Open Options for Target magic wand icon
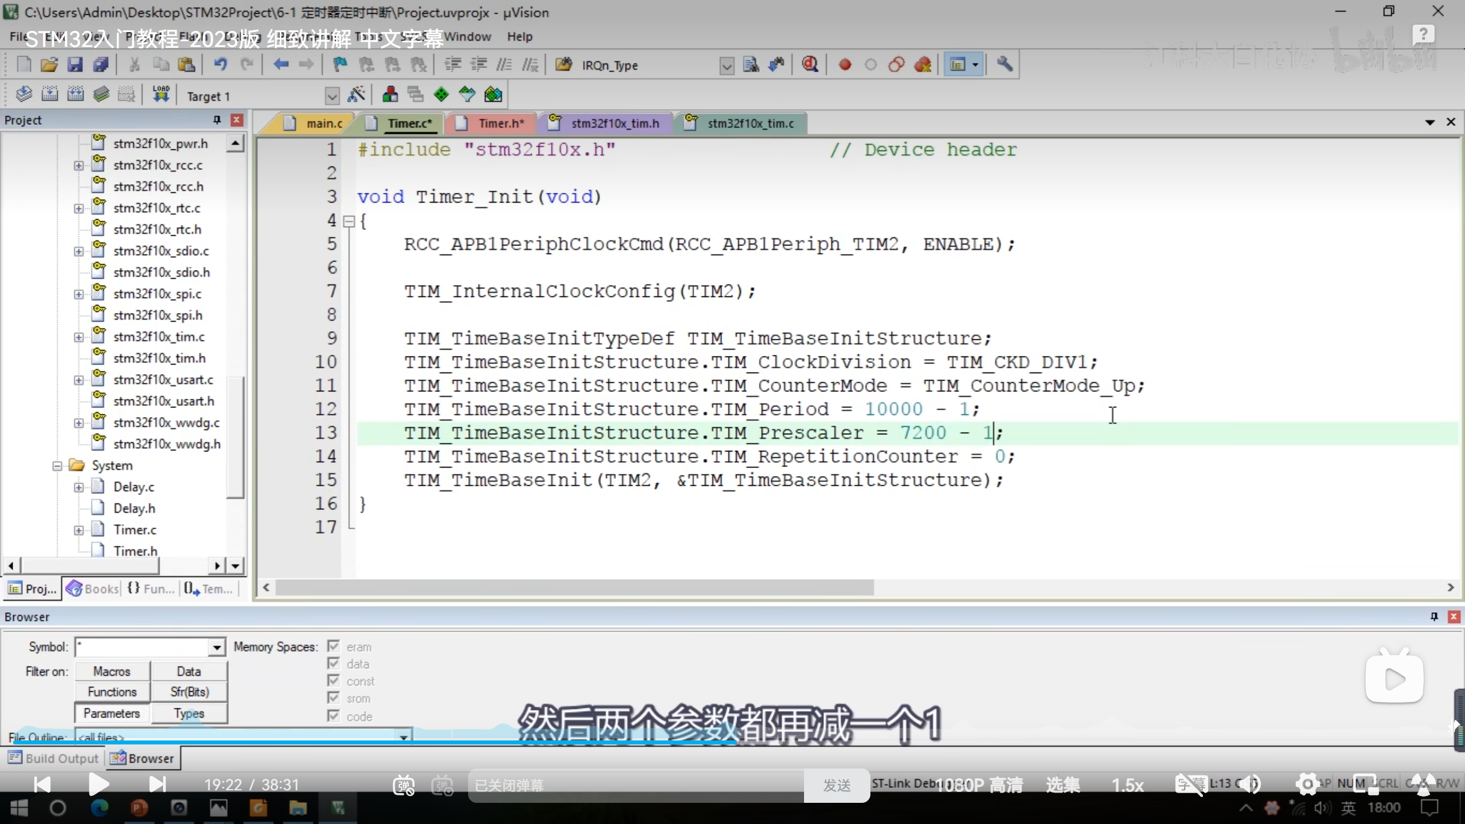Image resolution: width=1465 pixels, height=824 pixels. tap(356, 94)
